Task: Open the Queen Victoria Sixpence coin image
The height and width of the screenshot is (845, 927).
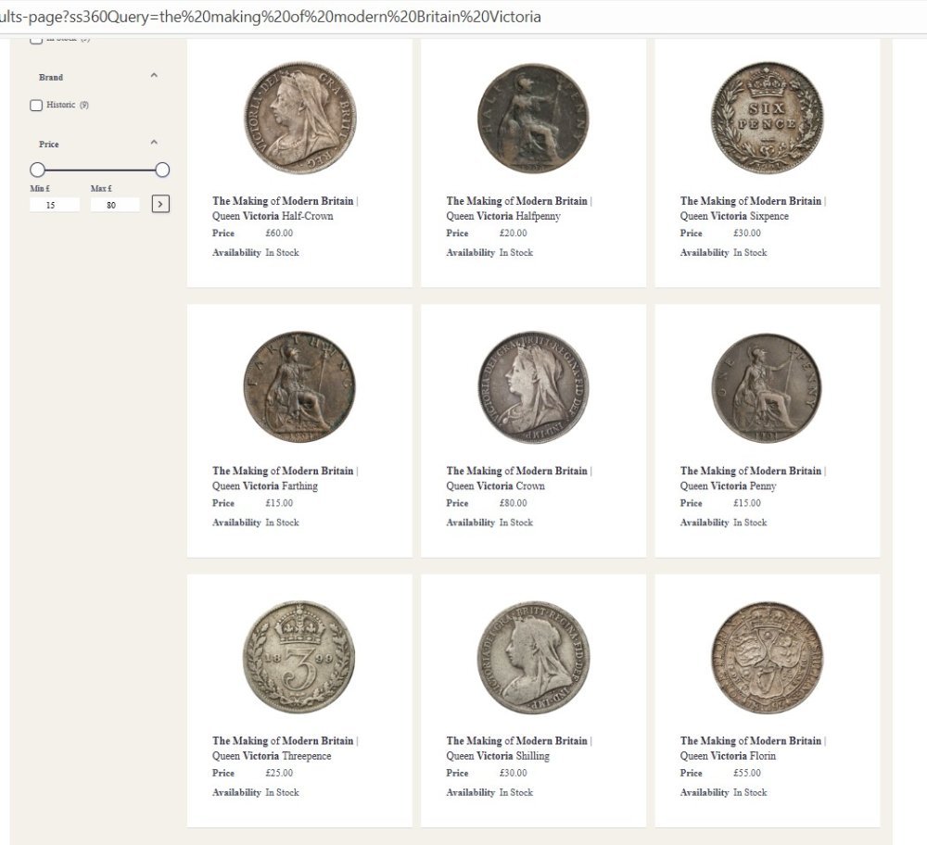Action: coord(767,118)
